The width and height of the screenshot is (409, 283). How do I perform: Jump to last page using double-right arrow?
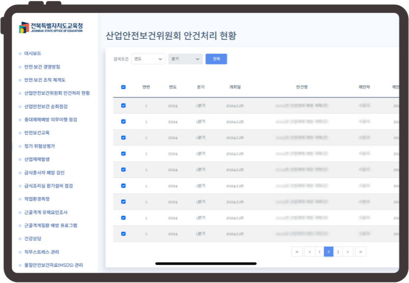[x=361, y=252]
